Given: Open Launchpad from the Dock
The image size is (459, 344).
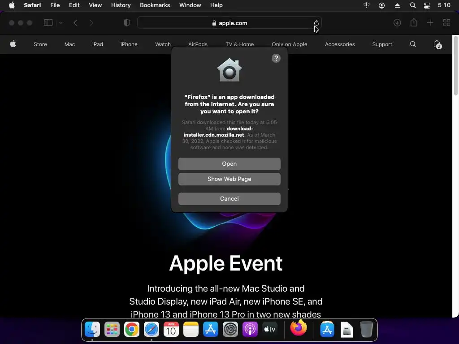Looking at the screenshot, I should [112, 329].
